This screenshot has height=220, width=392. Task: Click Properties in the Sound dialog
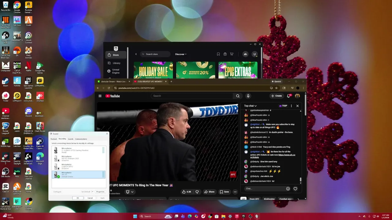100,192
